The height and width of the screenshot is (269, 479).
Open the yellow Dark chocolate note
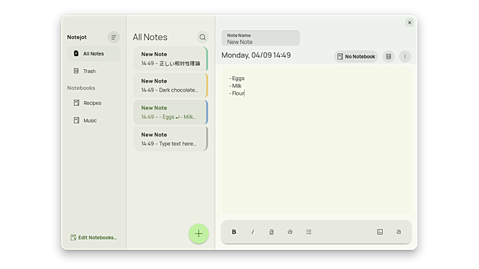[x=170, y=85]
